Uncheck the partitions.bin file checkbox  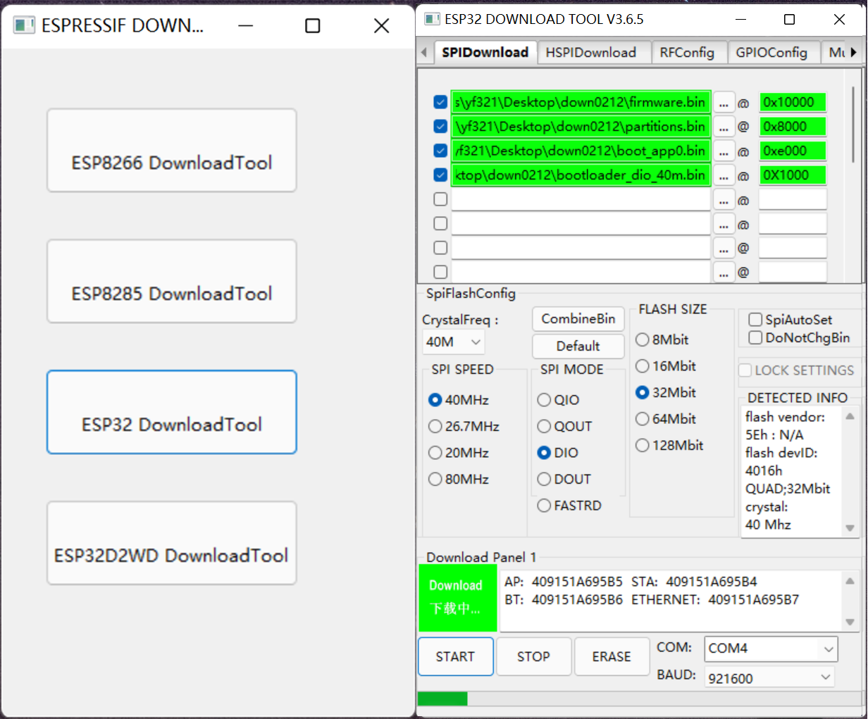pos(440,127)
